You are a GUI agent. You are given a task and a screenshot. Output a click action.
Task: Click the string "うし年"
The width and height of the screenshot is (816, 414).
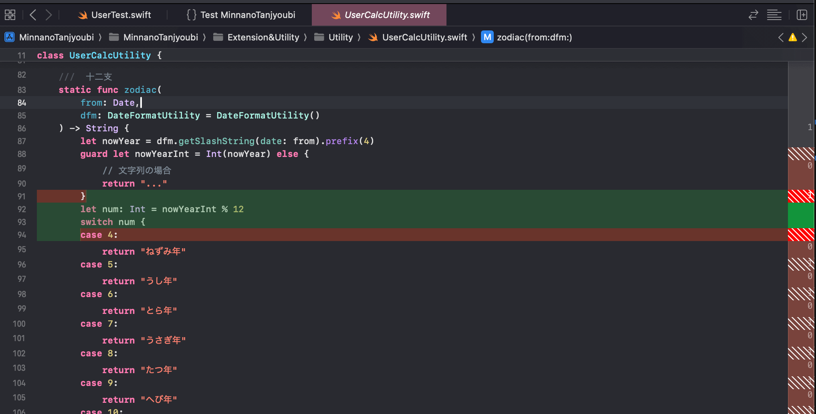click(159, 281)
